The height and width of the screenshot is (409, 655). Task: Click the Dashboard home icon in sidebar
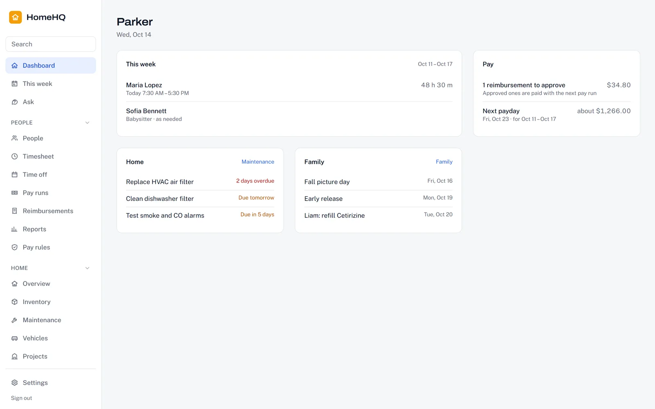(15, 65)
